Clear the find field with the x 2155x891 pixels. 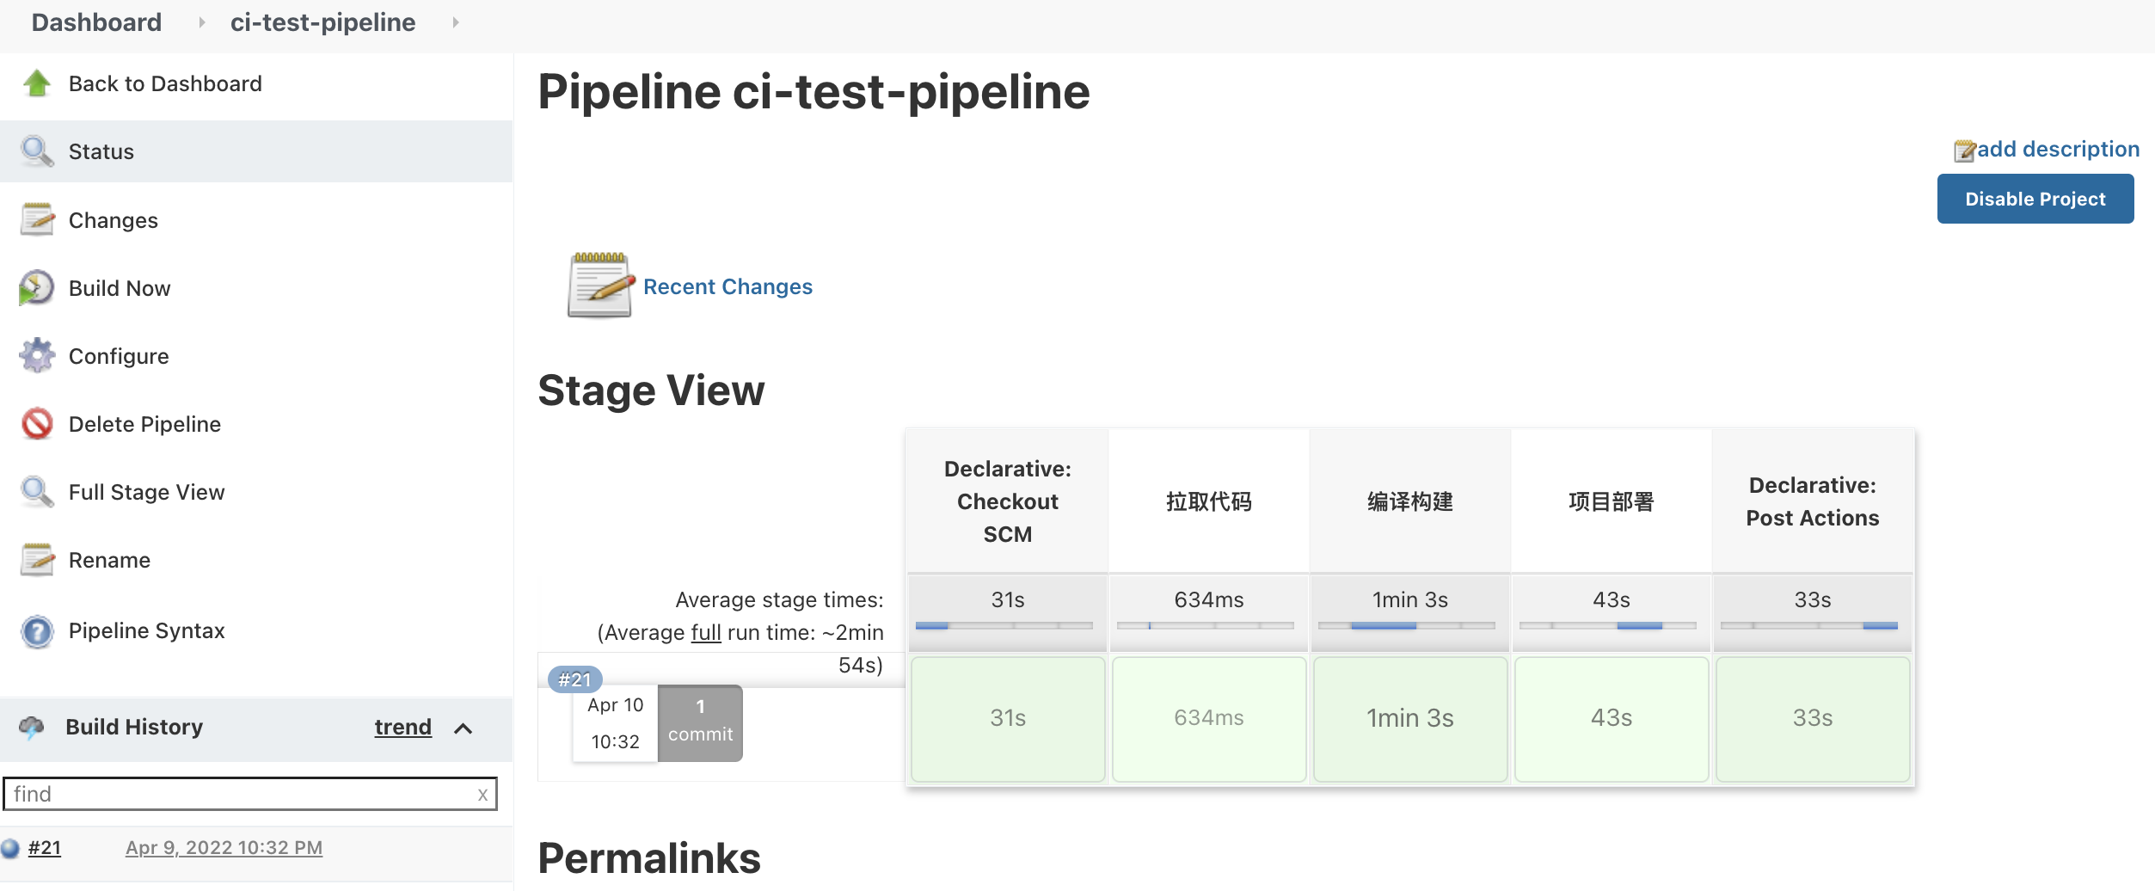pos(482,795)
